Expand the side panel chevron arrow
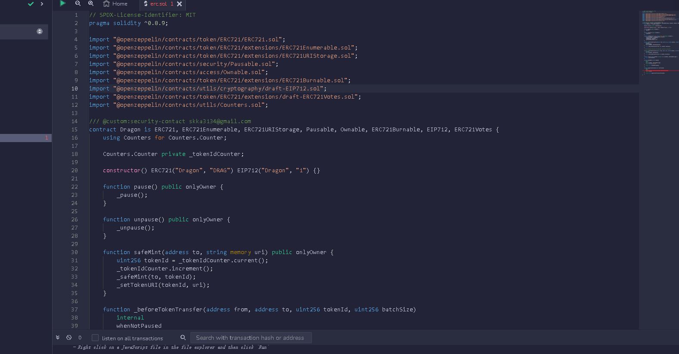The height and width of the screenshot is (354, 679). [x=42, y=4]
